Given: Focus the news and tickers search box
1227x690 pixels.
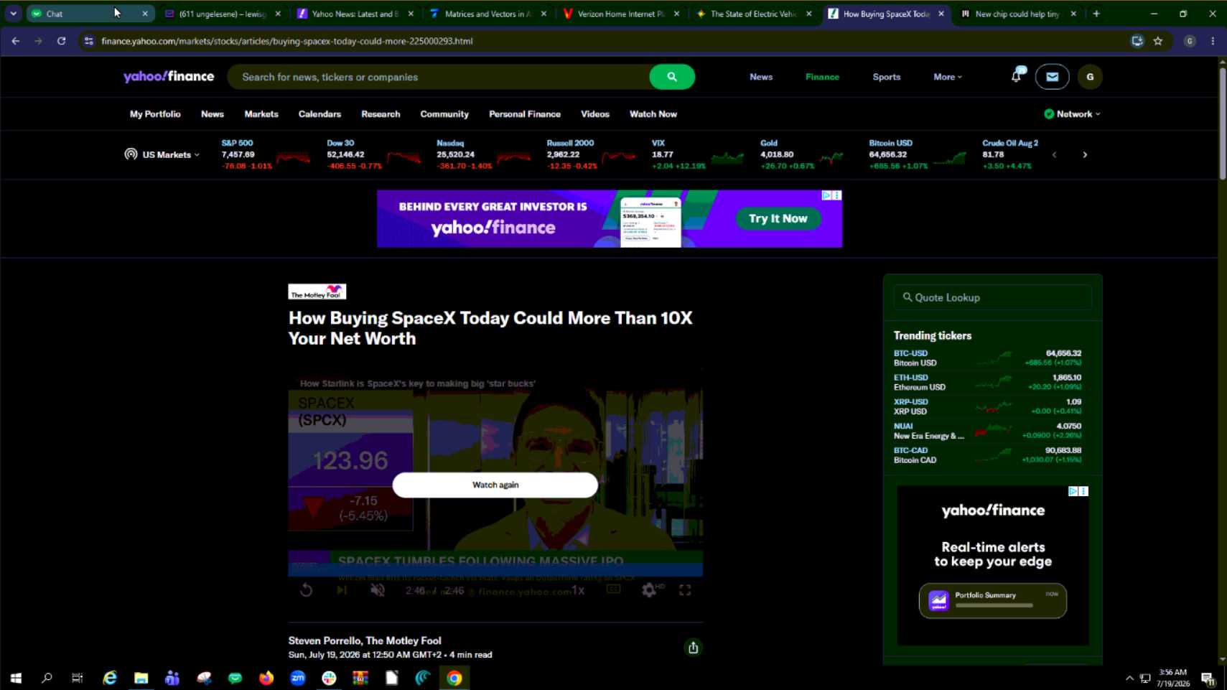Looking at the screenshot, I should 439,77.
